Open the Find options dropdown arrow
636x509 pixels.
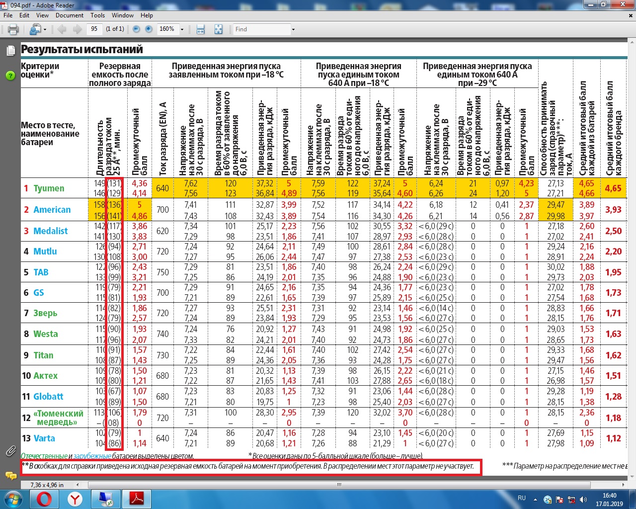pos(293,29)
